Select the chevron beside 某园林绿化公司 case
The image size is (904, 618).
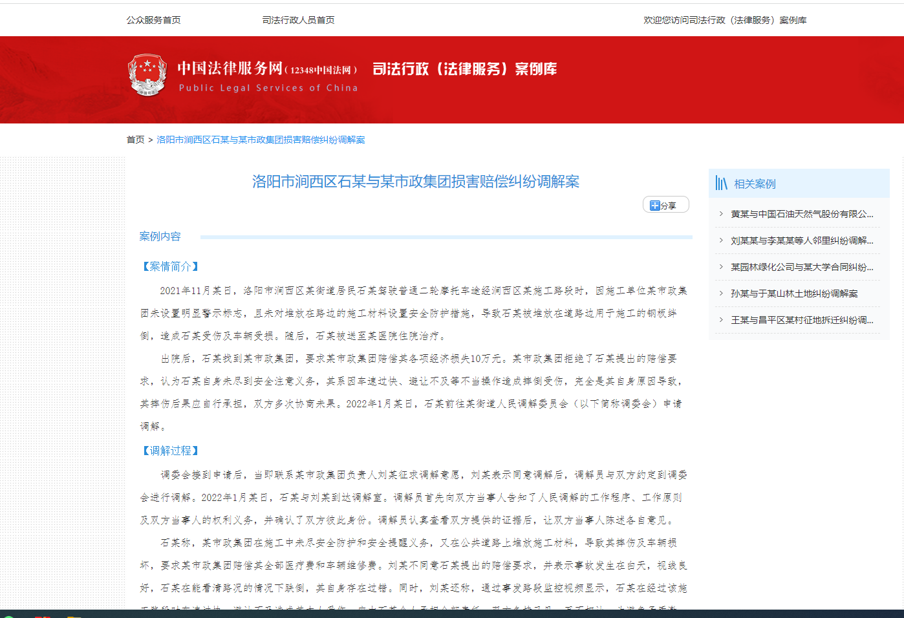(x=721, y=267)
